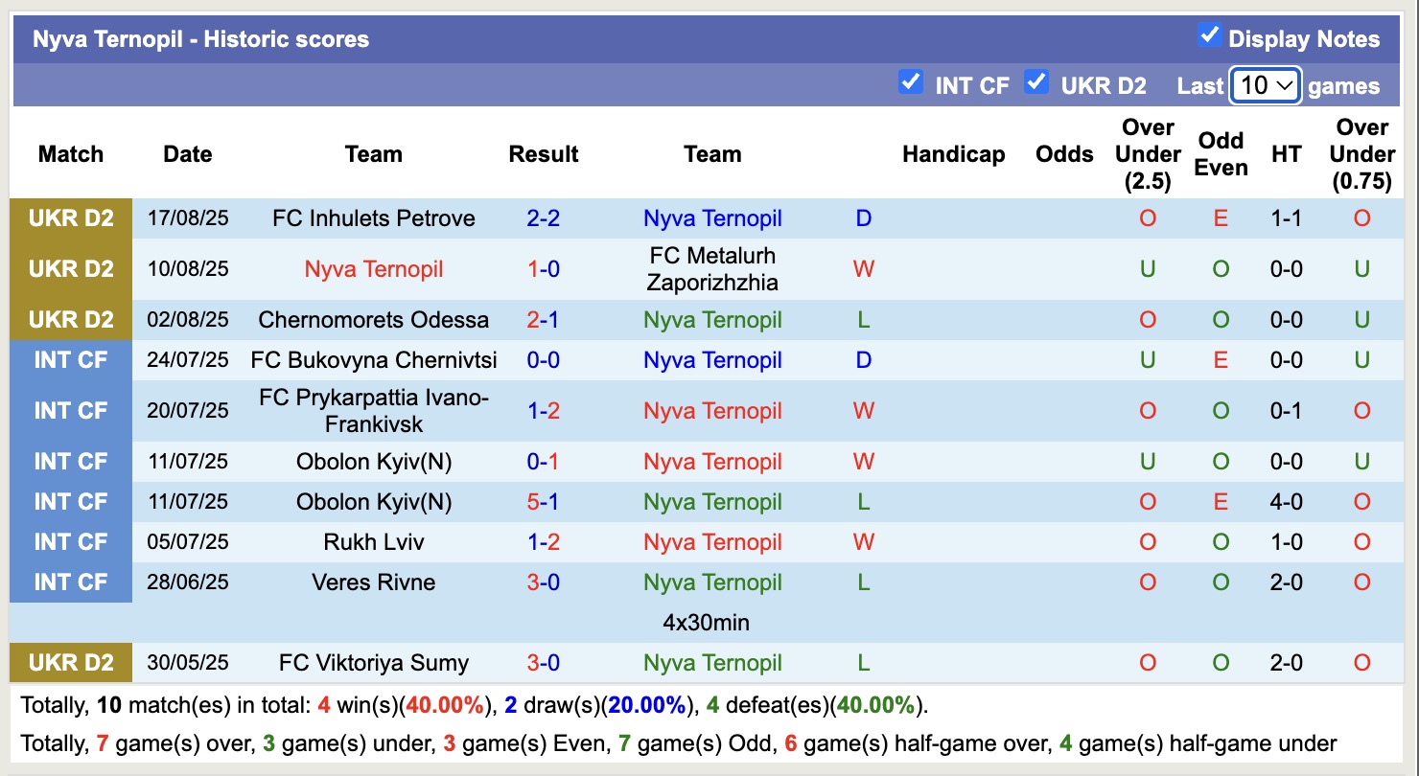The width and height of the screenshot is (1419, 776).
Task: Click the Over Under (2.5) column header
Action: pyautogui.click(x=1147, y=153)
